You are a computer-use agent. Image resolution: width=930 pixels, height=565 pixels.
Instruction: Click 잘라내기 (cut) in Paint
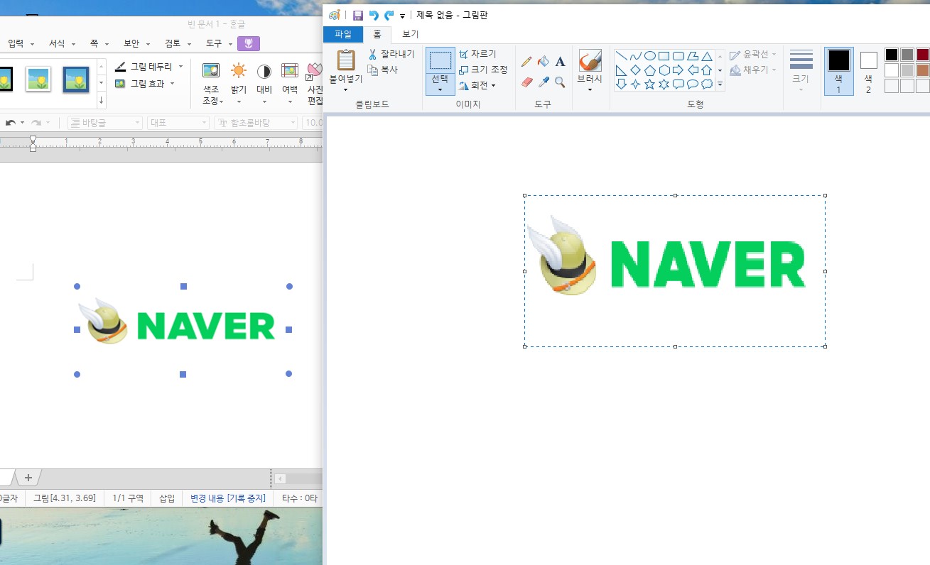point(391,54)
